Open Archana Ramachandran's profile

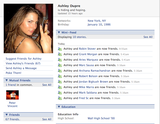[x=95, y=71]
